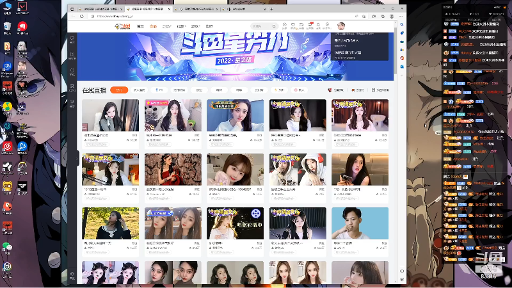This screenshot has height=288, width=512.
Task: Open the WeChat desktop shortcut
Action: [7, 248]
